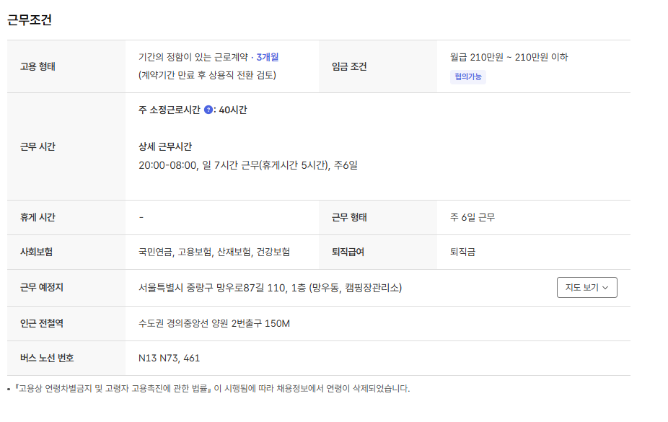Screen dimensions: 668x422
Task: Click the 휴게 시간 row label
Action: pyautogui.click(x=38, y=217)
